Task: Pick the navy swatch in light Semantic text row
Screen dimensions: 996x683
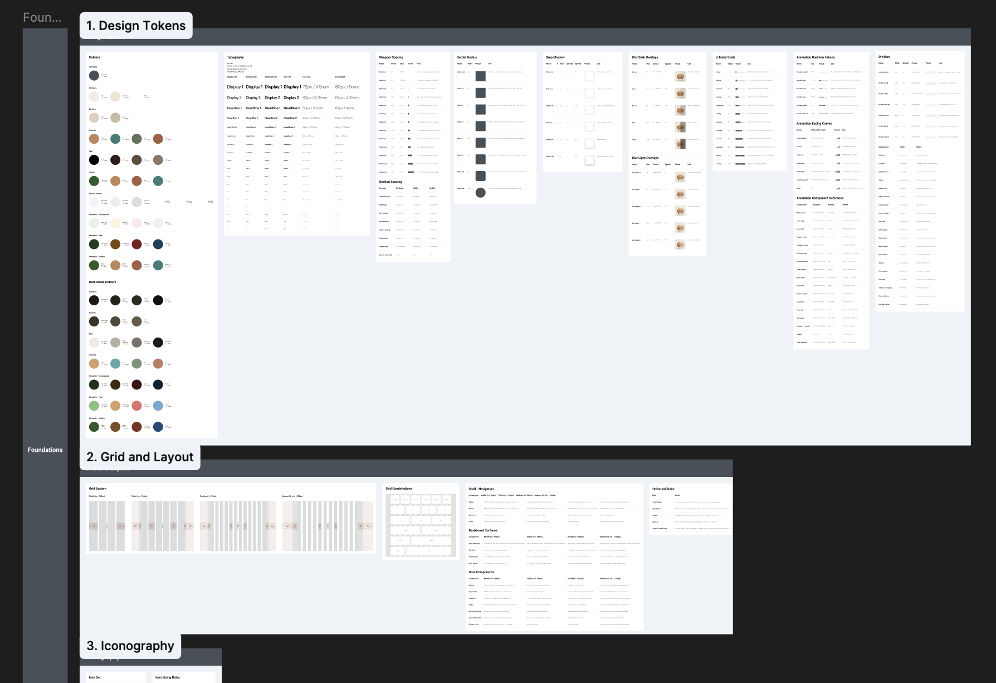Action: point(158,244)
